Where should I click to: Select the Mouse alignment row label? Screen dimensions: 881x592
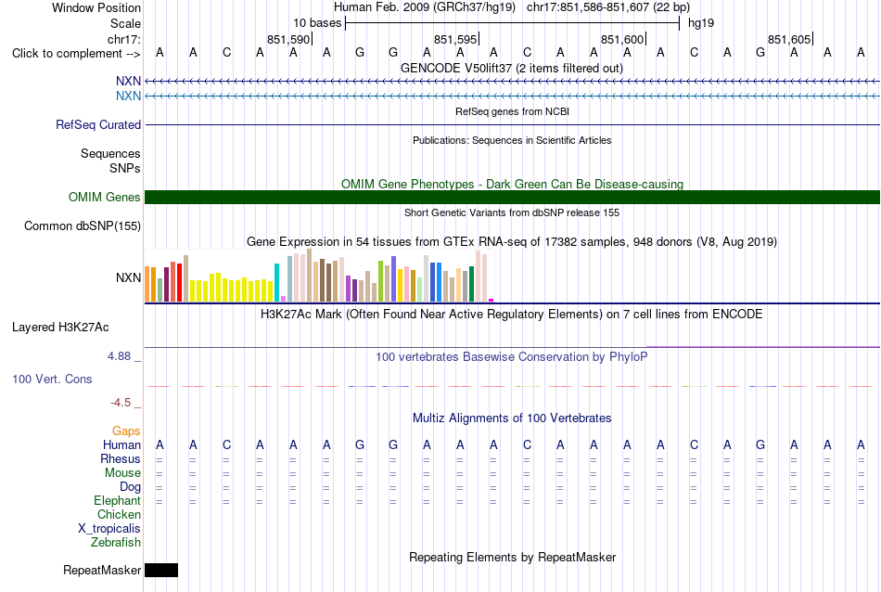(x=123, y=473)
